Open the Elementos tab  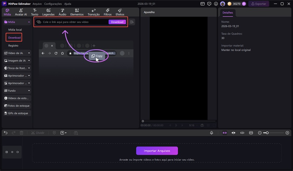pyautogui.click(x=77, y=12)
